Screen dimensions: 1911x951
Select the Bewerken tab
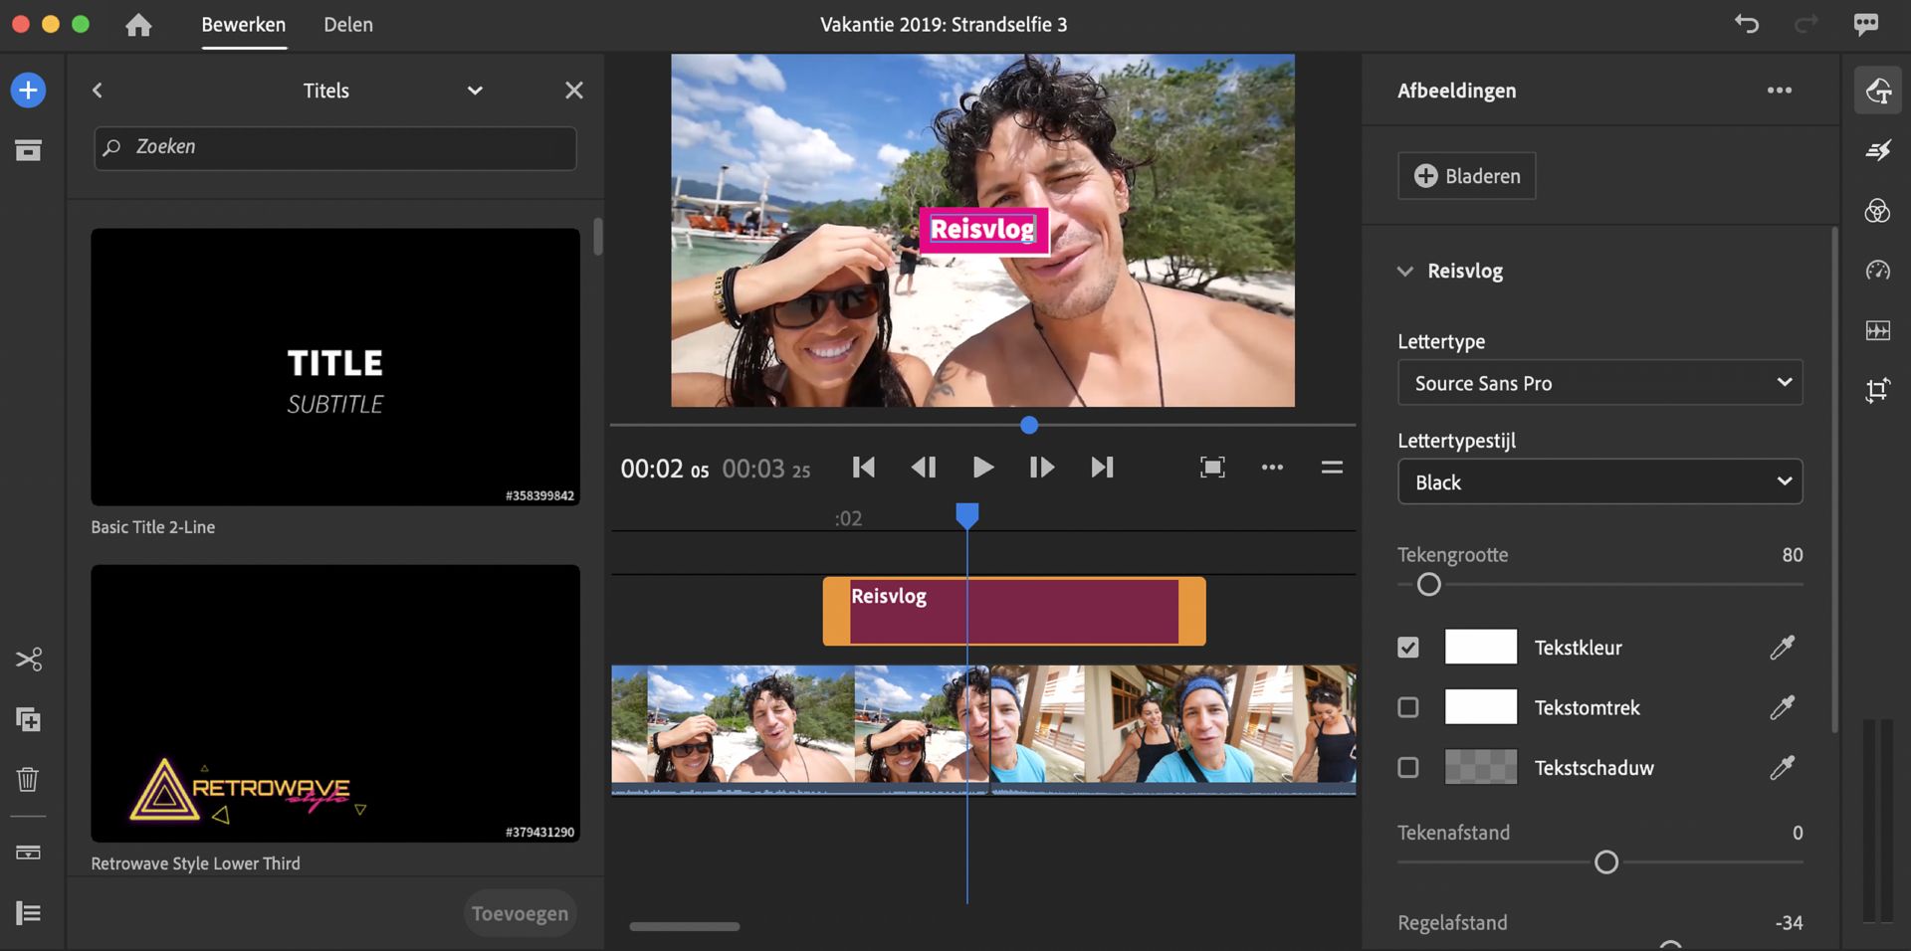click(x=243, y=25)
